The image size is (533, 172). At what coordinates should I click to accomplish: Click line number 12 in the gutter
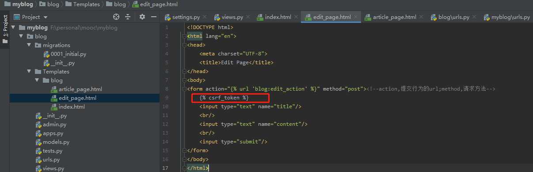(166, 124)
